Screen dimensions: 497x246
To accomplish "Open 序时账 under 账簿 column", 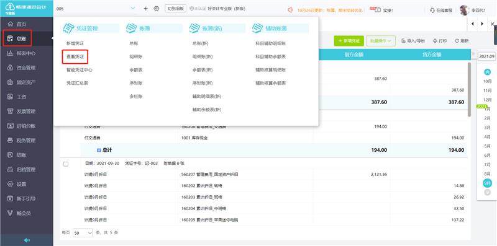I will [x=135, y=83].
